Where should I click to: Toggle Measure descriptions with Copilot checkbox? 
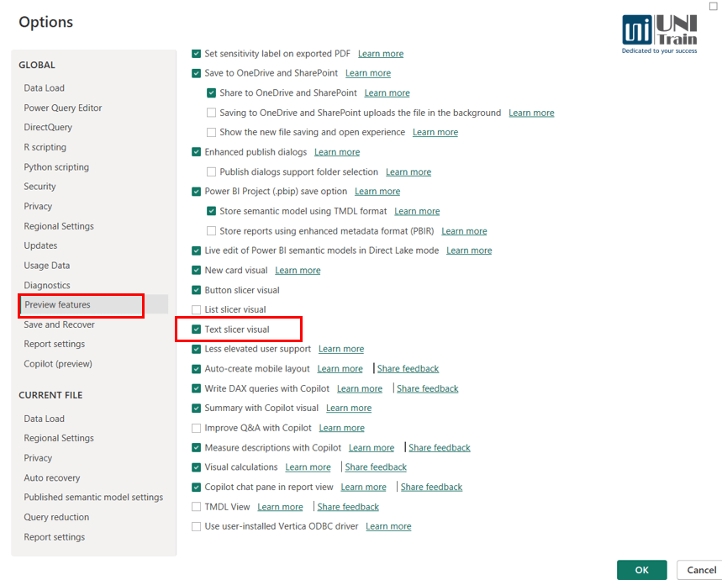point(196,447)
